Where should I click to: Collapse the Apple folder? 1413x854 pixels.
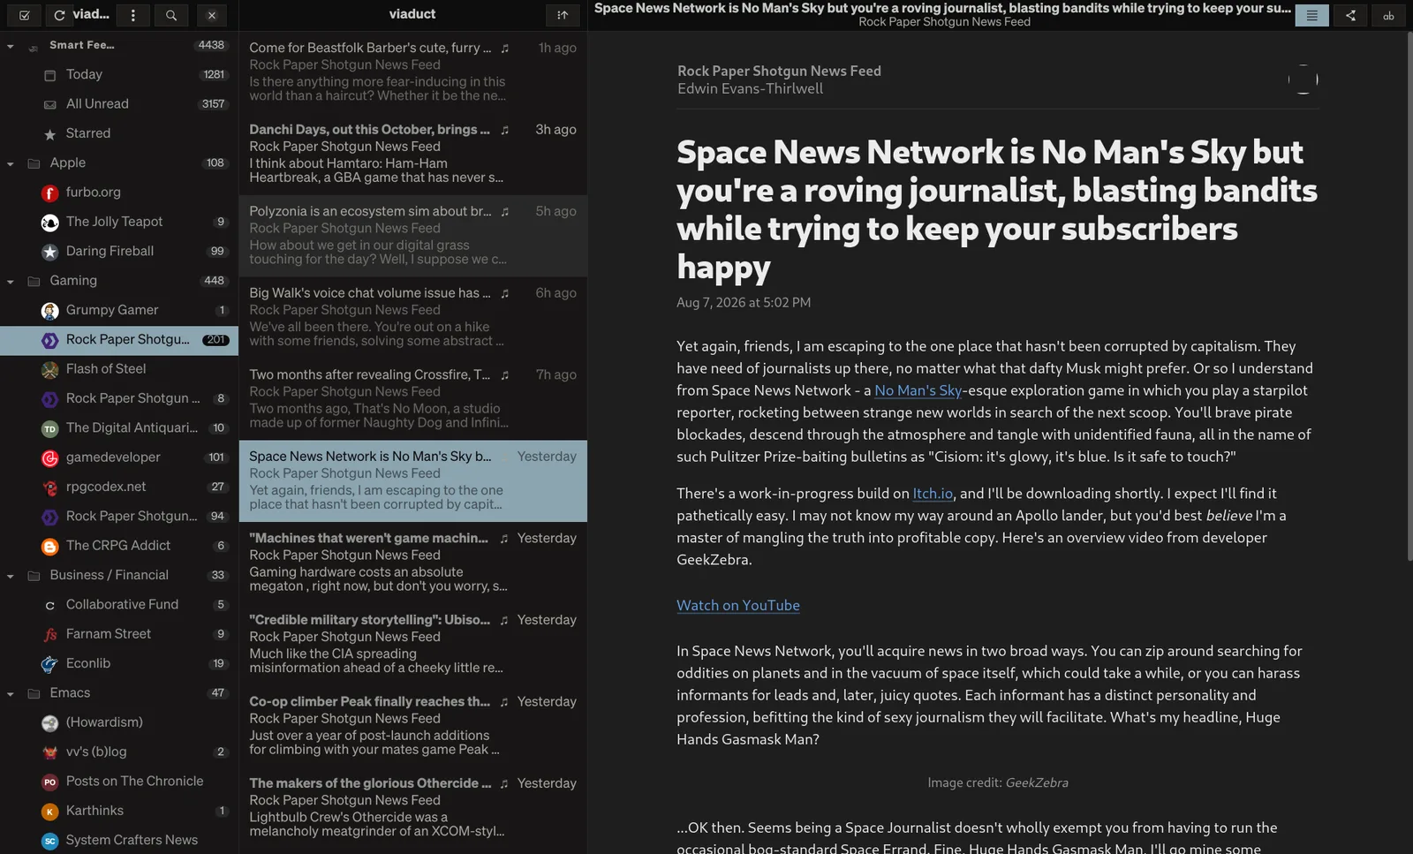[11, 163]
